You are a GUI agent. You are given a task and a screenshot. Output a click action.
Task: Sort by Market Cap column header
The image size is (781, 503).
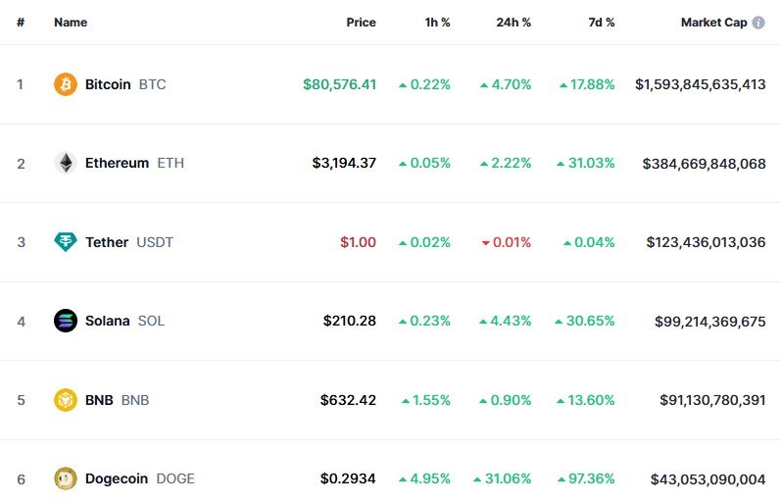point(714,23)
